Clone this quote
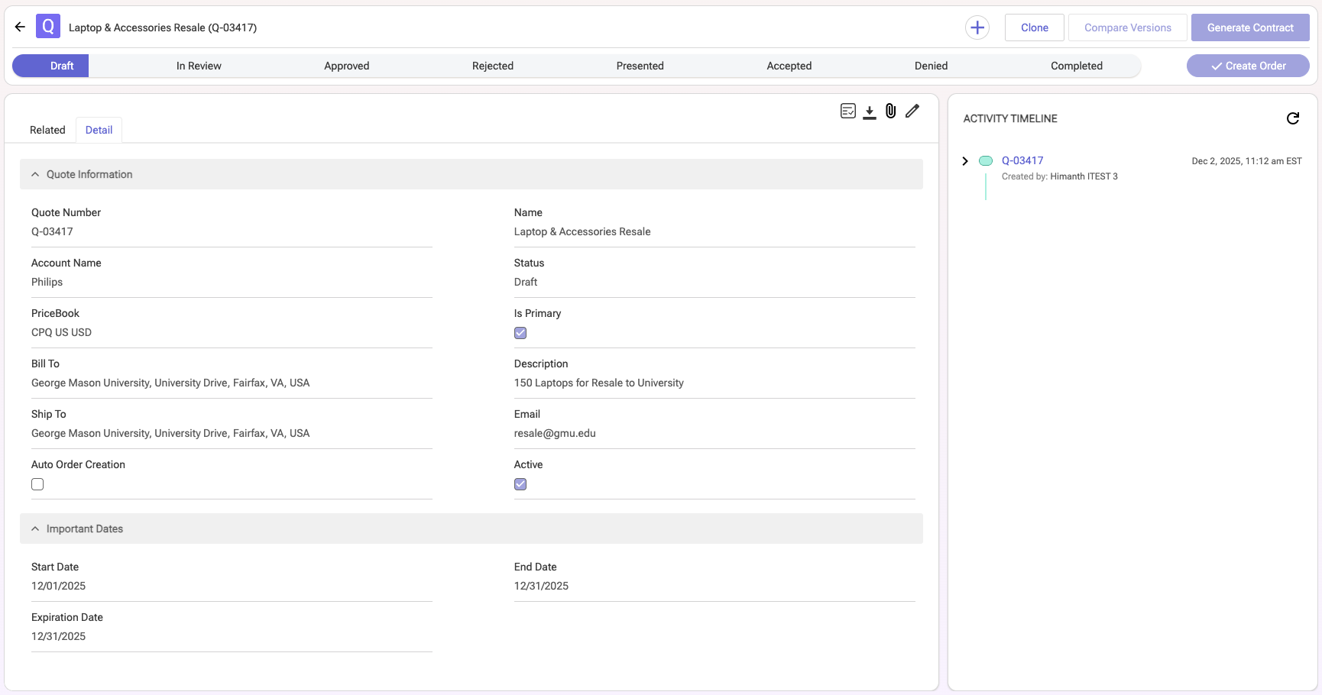The width and height of the screenshot is (1322, 695). pos(1034,27)
